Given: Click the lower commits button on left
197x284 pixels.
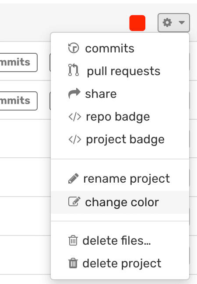Looking at the screenshot, I should [18, 101].
